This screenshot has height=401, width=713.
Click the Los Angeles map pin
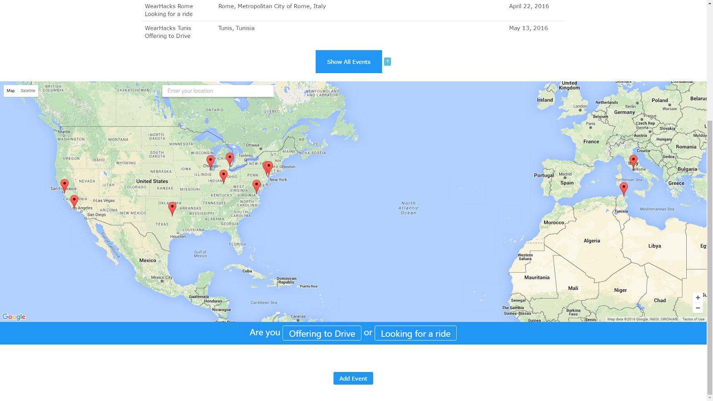74,201
